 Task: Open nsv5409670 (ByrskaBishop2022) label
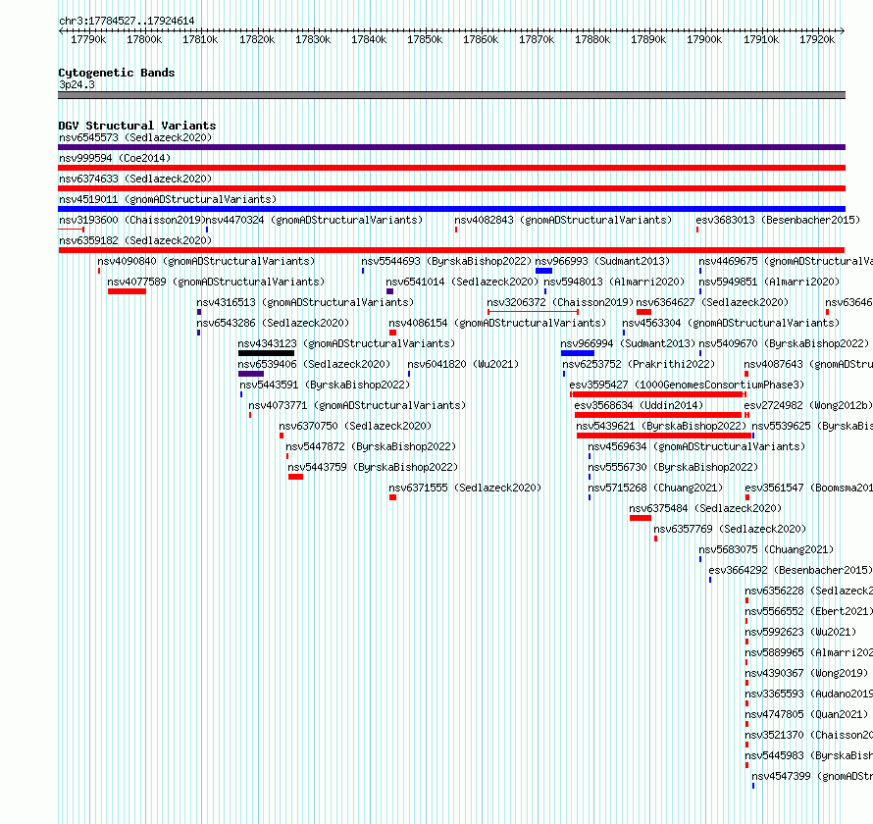784,343
